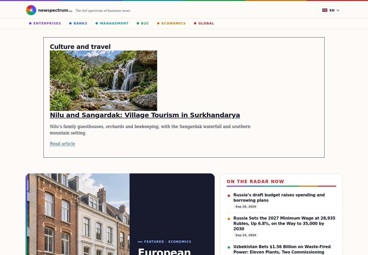Open the Sangardak waterfall image
Image resolution: width=368 pixels, height=255 pixels.
point(103,81)
